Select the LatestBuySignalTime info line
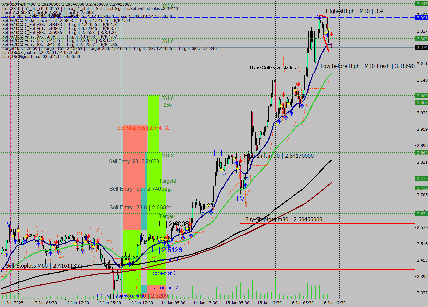This screenshot has width=428, height=307. (x=41, y=53)
